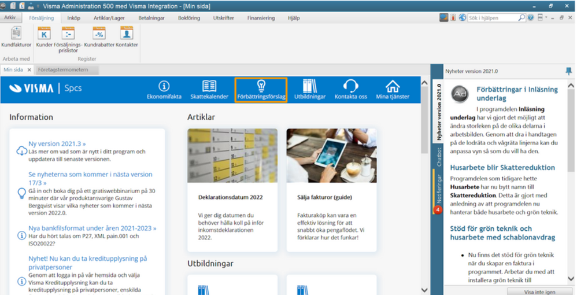Open the Bokföring ribbon tab
This screenshot has width=577, height=295.
tap(189, 18)
